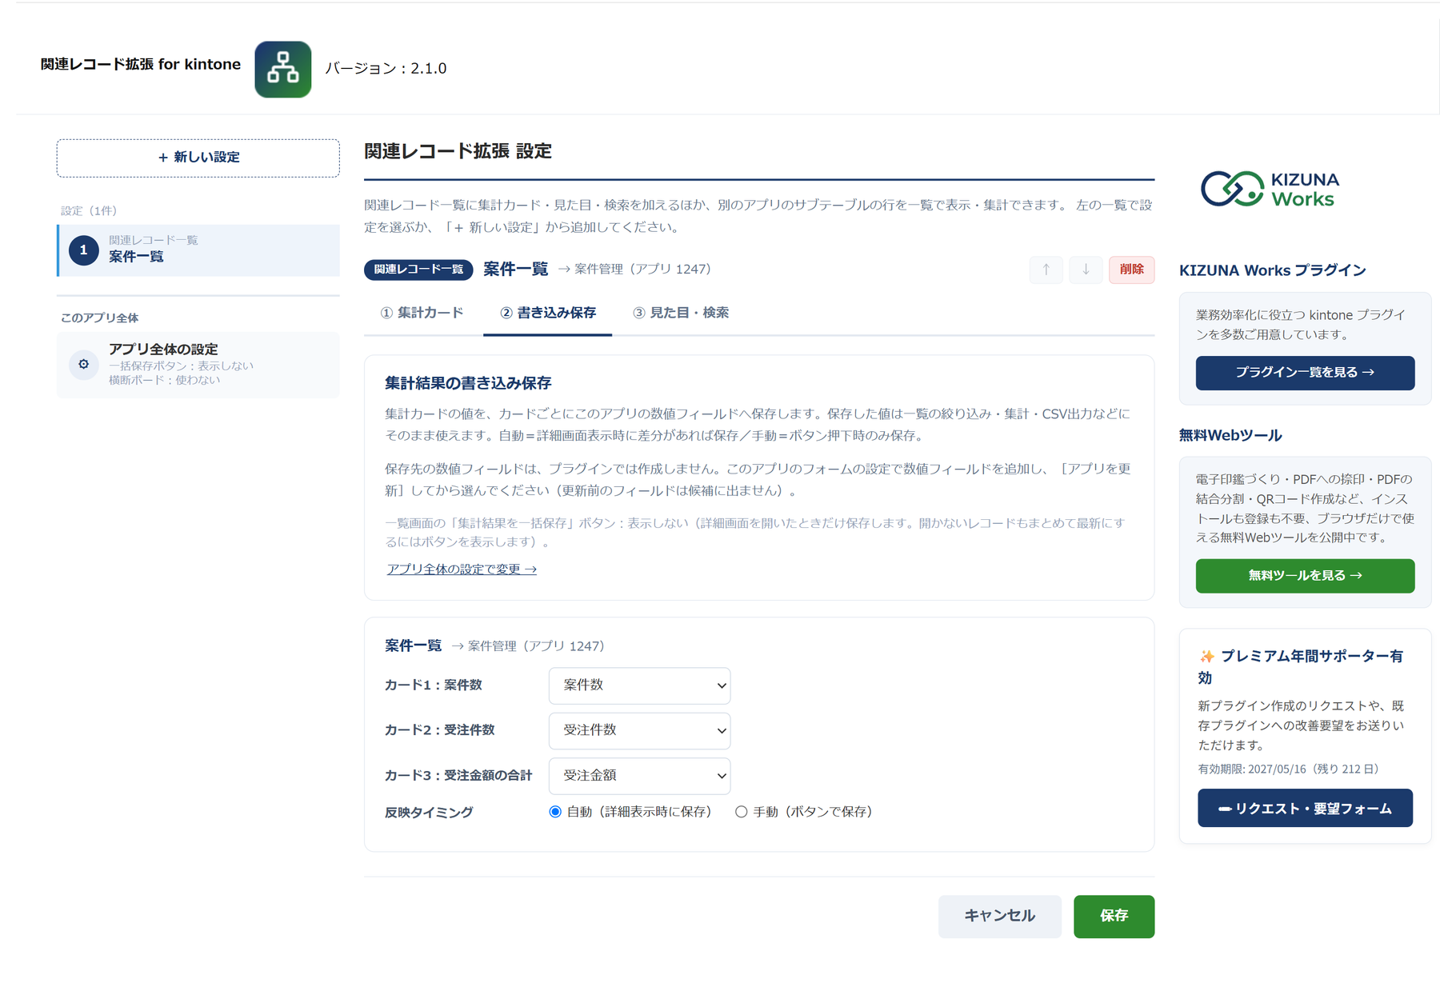This screenshot has height=987, width=1440.
Task: Click the KIZUNA Works プラグイン heading
Action: click(x=1273, y=271)
